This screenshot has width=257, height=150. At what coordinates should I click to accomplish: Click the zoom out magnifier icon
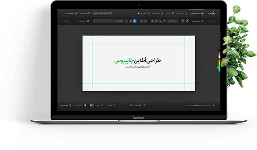131,105
